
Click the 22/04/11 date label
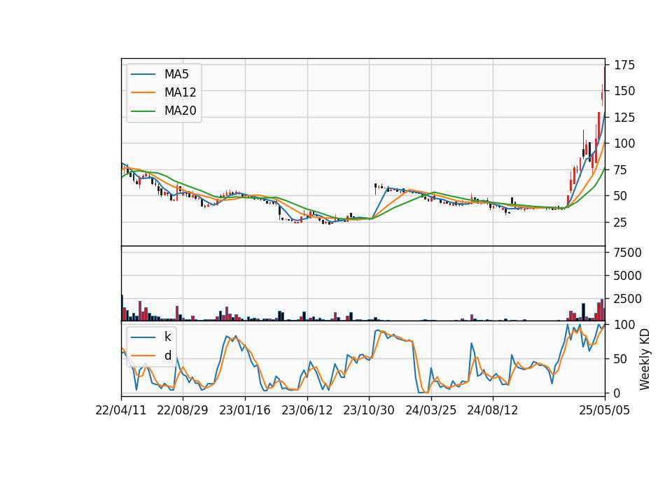[121, 410]
